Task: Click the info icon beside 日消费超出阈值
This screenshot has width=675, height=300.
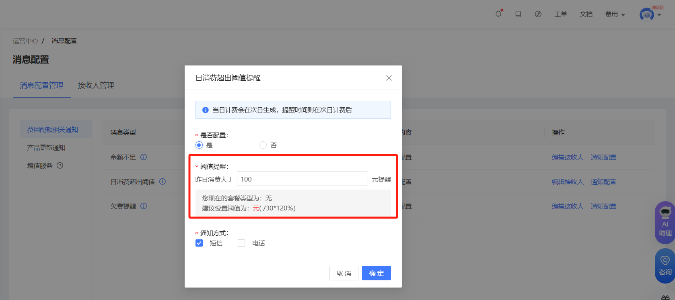Action: click(163, 182)
